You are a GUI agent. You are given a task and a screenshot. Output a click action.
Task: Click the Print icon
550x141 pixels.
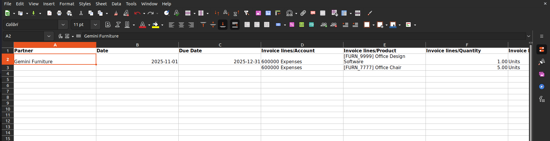59,13
